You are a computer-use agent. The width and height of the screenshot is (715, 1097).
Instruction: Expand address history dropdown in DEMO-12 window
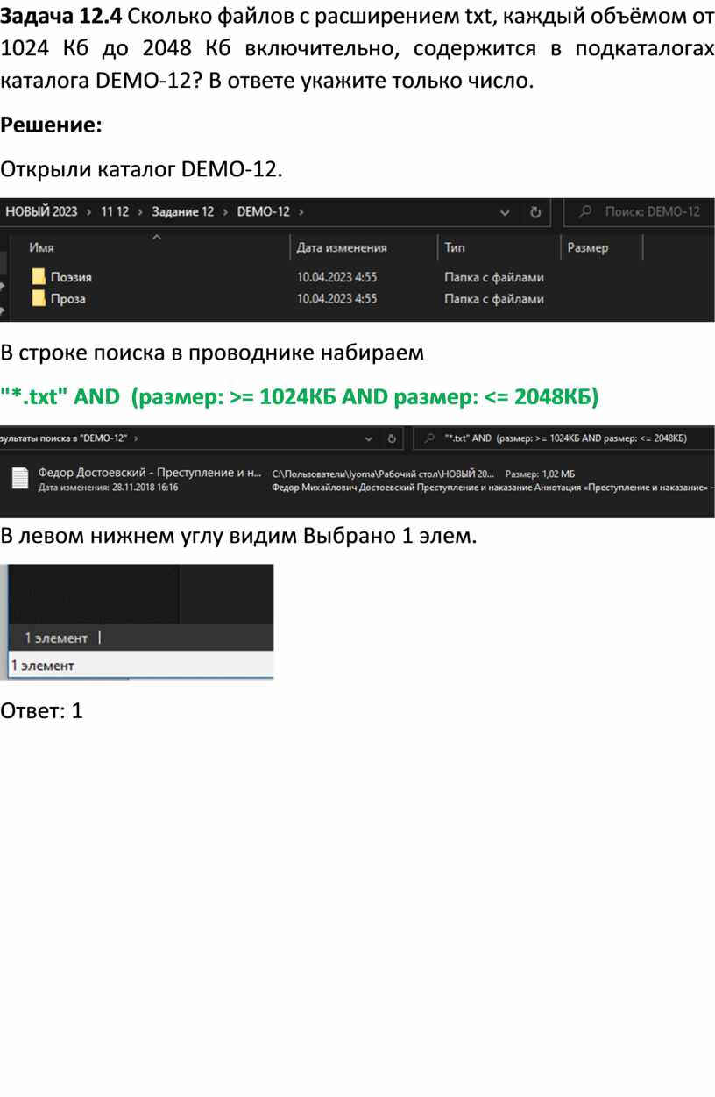point(505,212)
